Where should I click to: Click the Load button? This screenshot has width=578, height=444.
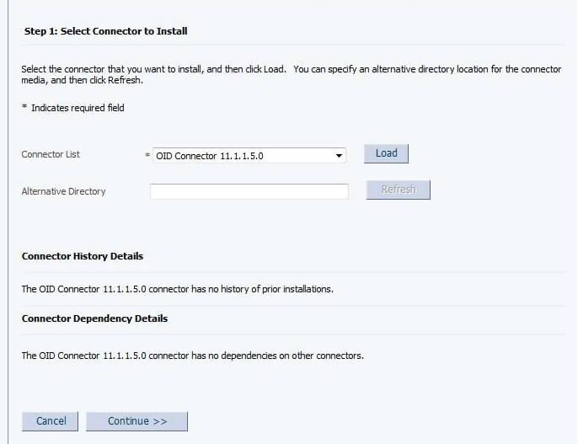coord(386,153)
